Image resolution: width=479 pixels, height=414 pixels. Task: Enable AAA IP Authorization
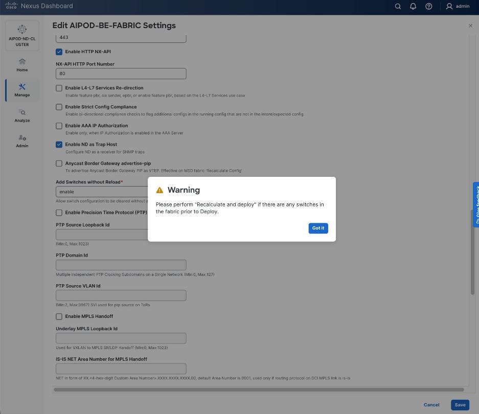pos(59,126)
